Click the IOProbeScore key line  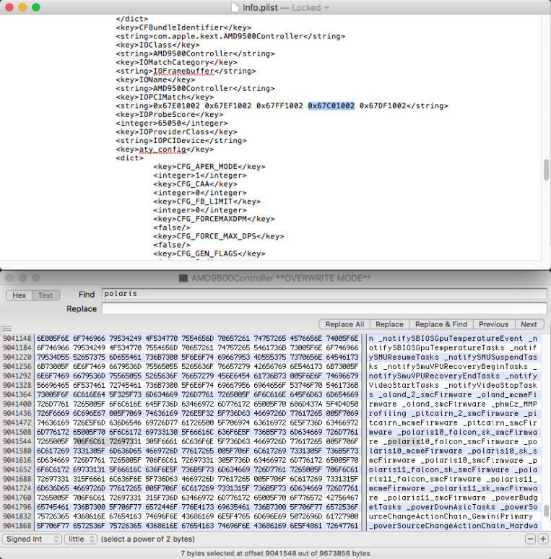(x=169, y=115)
